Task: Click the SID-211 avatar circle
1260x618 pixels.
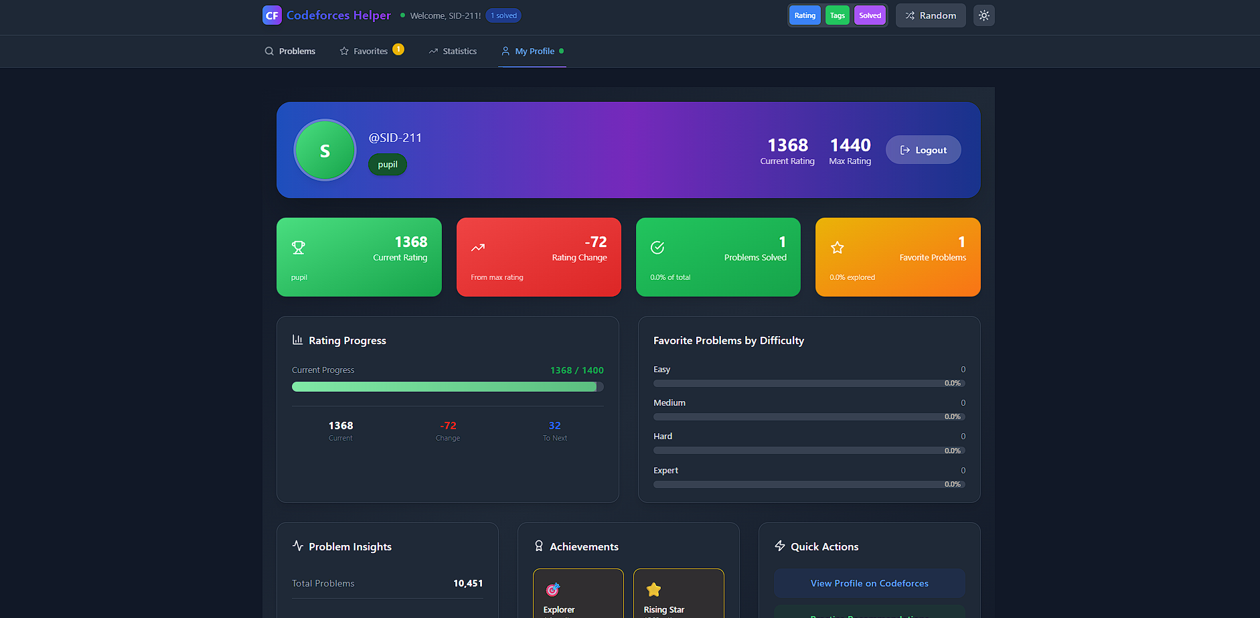Action: coord(325,150)
